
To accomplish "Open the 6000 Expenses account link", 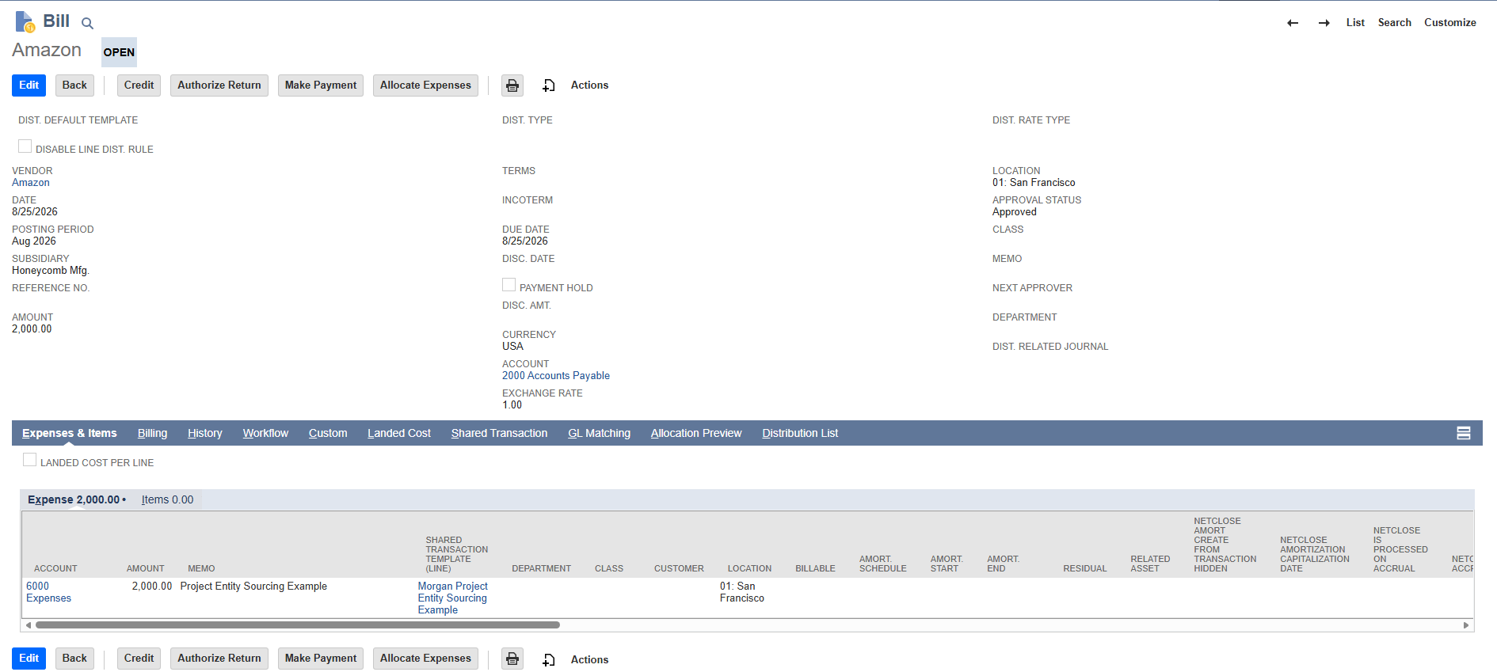I will pos(48,592).
